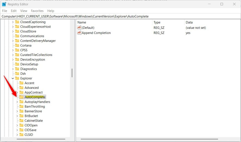
Task: Click the string value icon beside (Default)
Action: (x=79, y=28)
